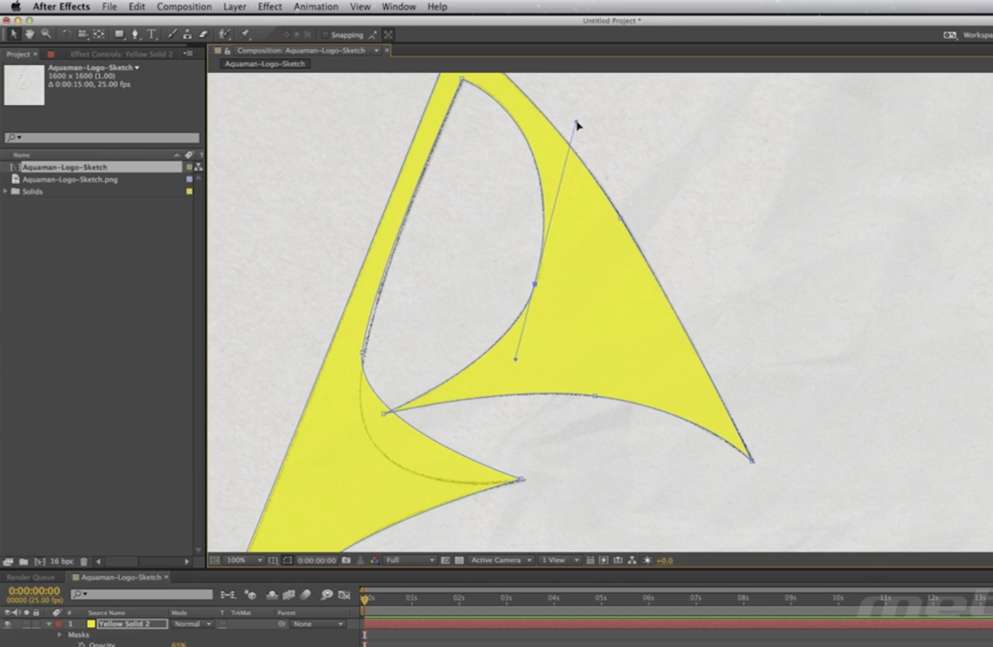Collapse the Yellow Solid 2 layer properties

pyautogui.click(x=49, y=624)
